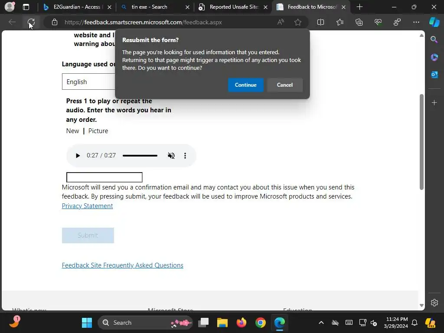
Task: Switch to Reported Unsafe Site tab
Action: point(234,7)
